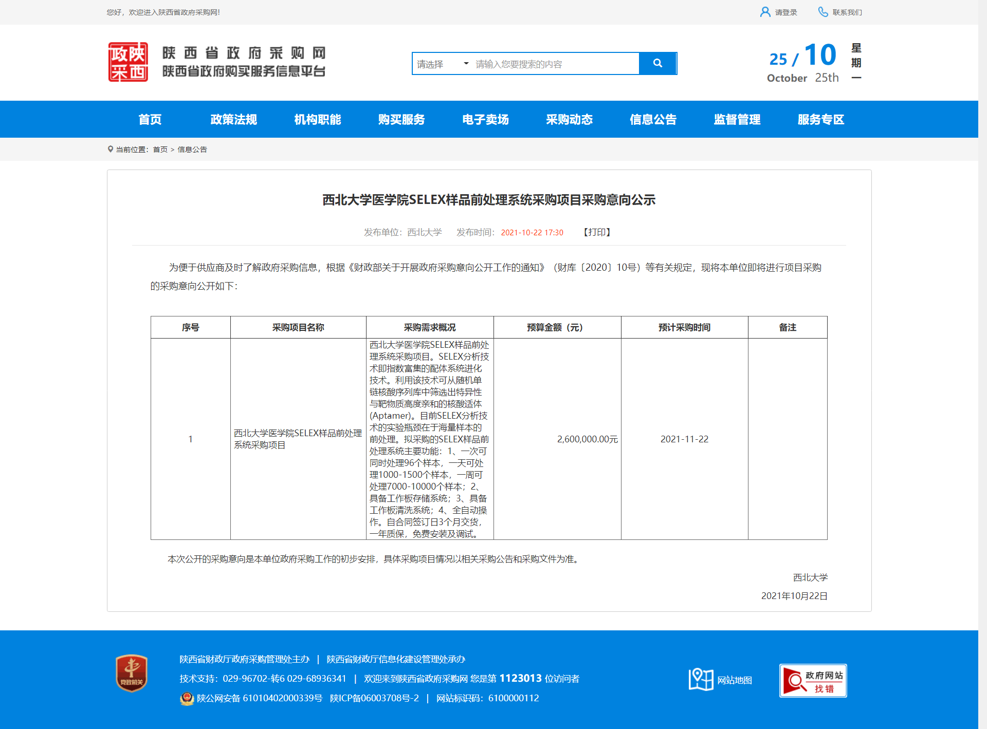The width and height of the screenshot is (987, 729).
Task: Open 信息公告 navigation menu
Action: click(x=653, y=119)
